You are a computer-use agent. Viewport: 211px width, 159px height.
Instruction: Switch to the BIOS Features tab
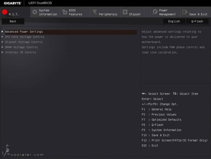pyautogui.click(x=75, y=12)
